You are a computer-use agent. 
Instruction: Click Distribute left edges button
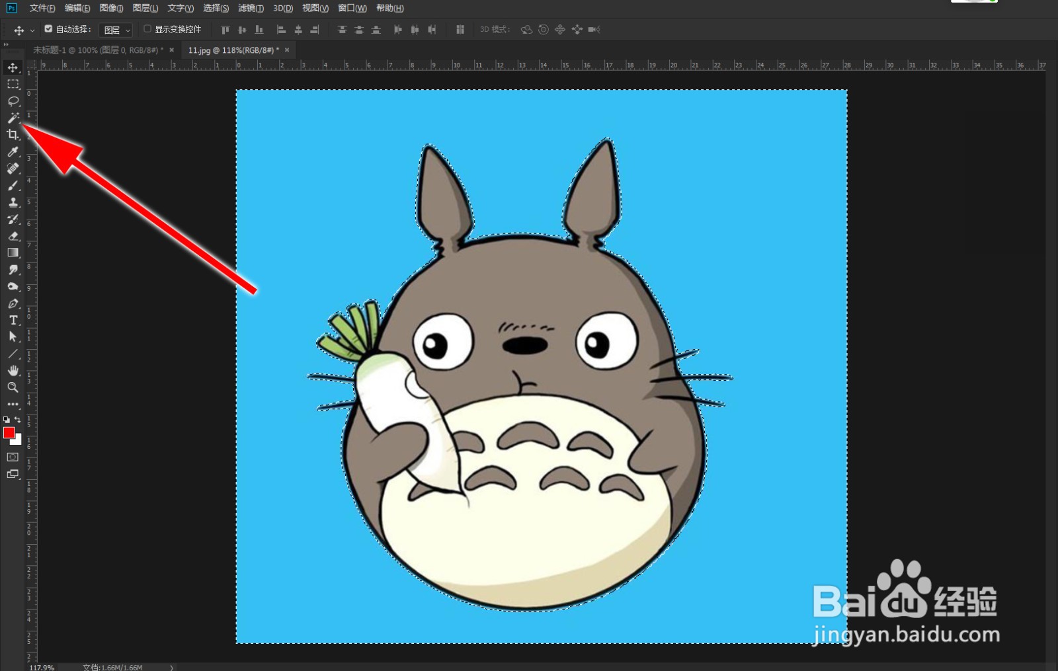pos(397,30)
